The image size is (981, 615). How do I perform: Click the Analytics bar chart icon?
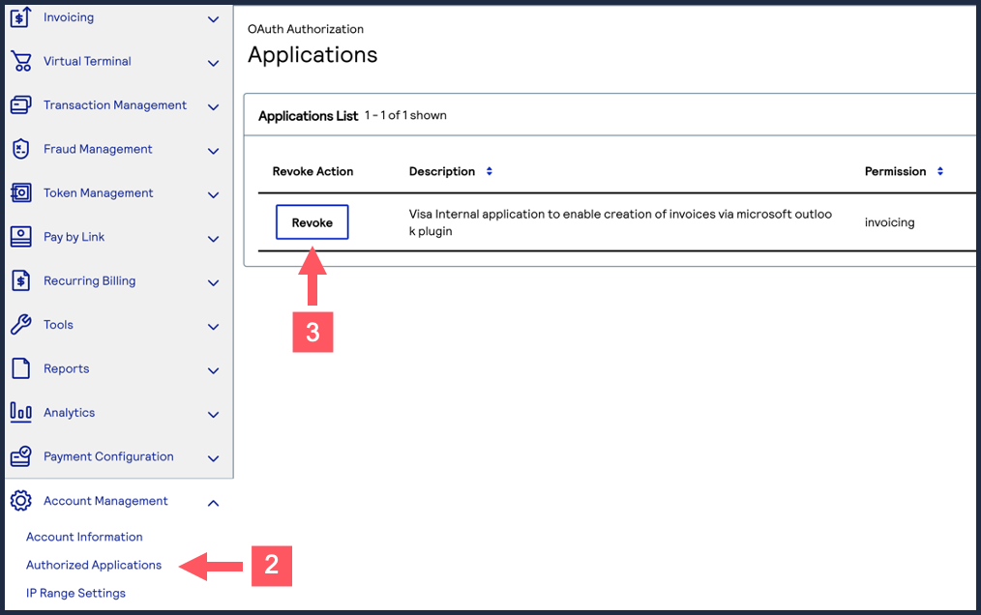(20, 413)
